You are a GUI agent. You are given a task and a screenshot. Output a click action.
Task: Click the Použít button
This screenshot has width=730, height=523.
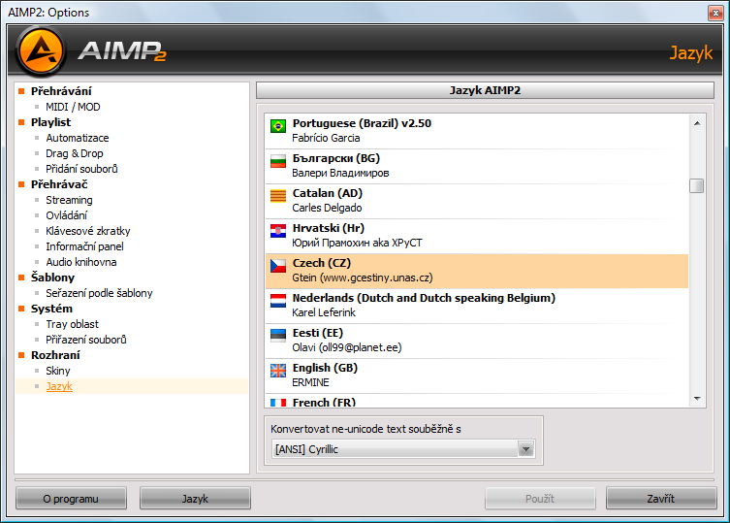tap(540, 499)
